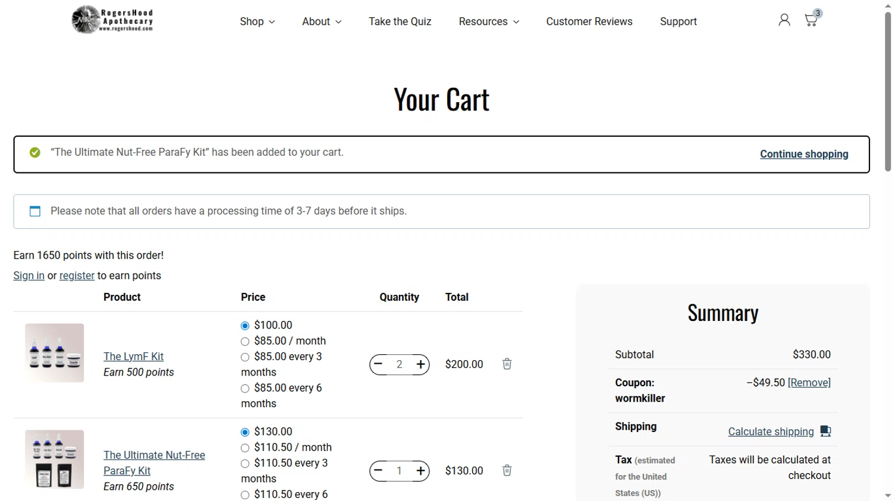Screen dimensions: 892x501
Task: Expand the About dropdown menu
Action: click(322, 21)
